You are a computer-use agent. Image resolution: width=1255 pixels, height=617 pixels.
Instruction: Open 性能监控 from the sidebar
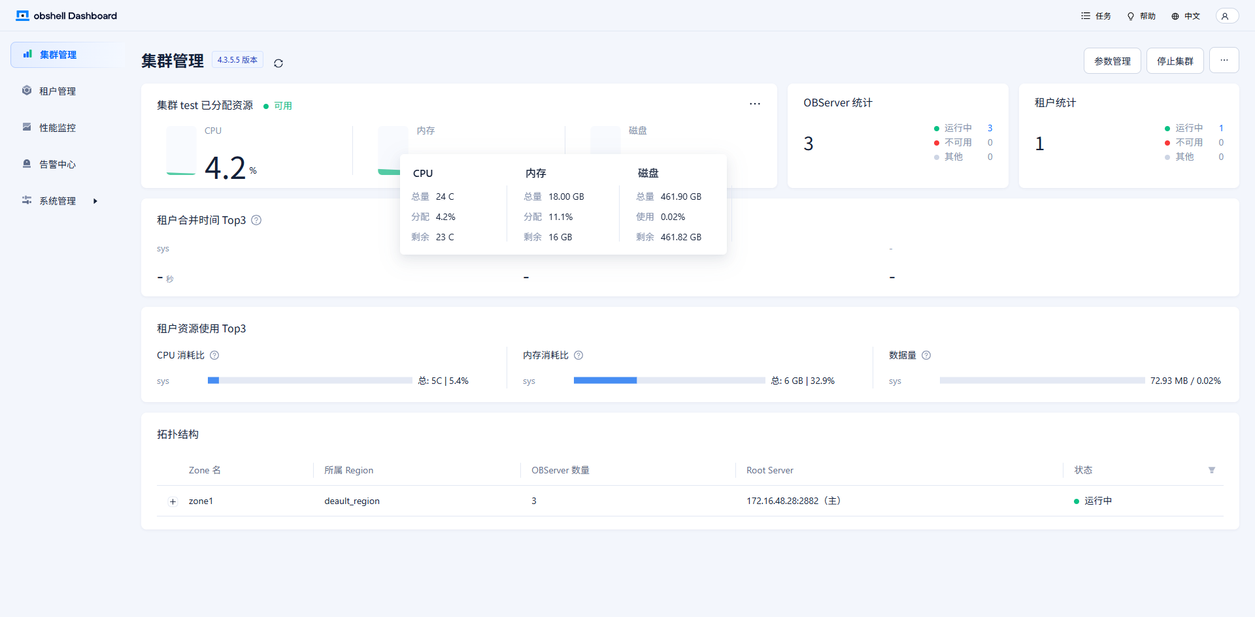point(58,128)
